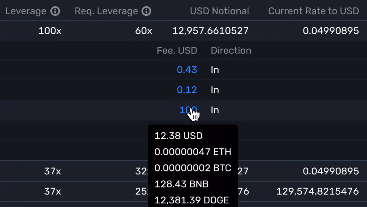Click the Leverage info icon
The width and height of the screenshot is (367, 207).
pyautogui.click(x=55, y=11)
